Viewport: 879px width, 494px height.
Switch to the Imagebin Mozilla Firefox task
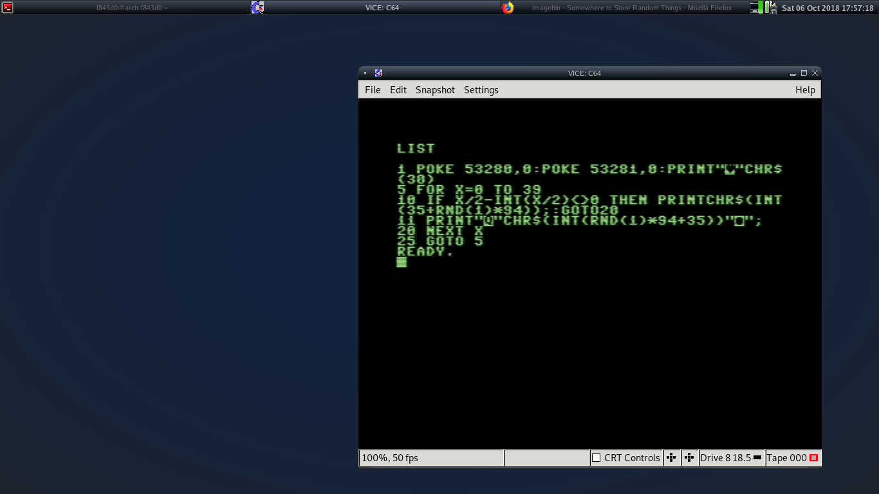point(632,8)
